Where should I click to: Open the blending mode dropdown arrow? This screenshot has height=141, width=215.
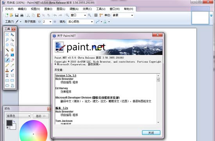(x=109, y=22)
